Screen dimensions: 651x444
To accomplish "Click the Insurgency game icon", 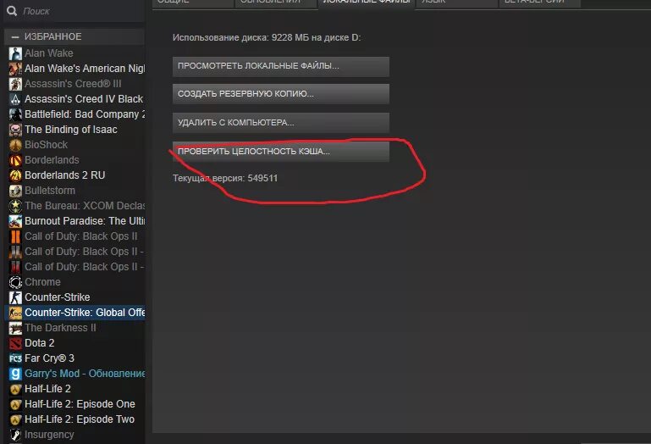I will [x=15, y=435].
